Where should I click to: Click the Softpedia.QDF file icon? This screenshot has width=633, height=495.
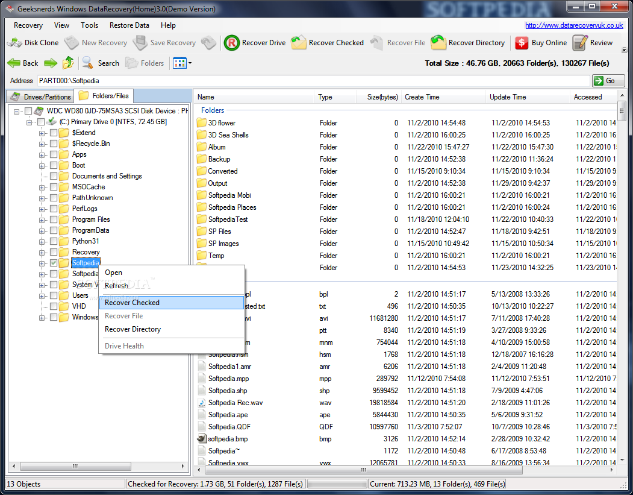201,427
